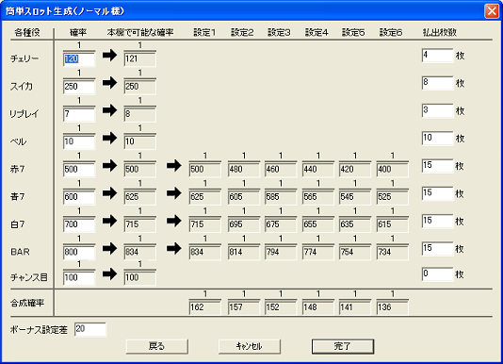The height and width of the screenshot is (364, 503).
Task: Click the 白7 payout field
Action: coord(438,221)
